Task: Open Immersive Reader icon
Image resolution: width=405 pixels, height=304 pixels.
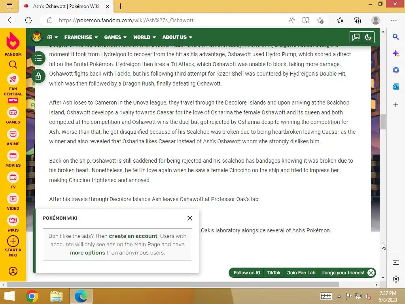Action: 306,20
